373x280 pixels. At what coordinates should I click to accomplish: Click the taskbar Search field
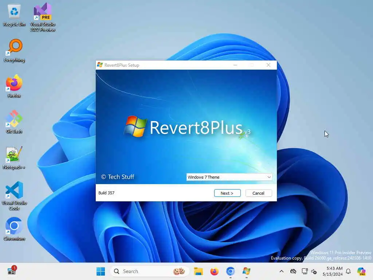pyautogui.click(x=150, y=271)
